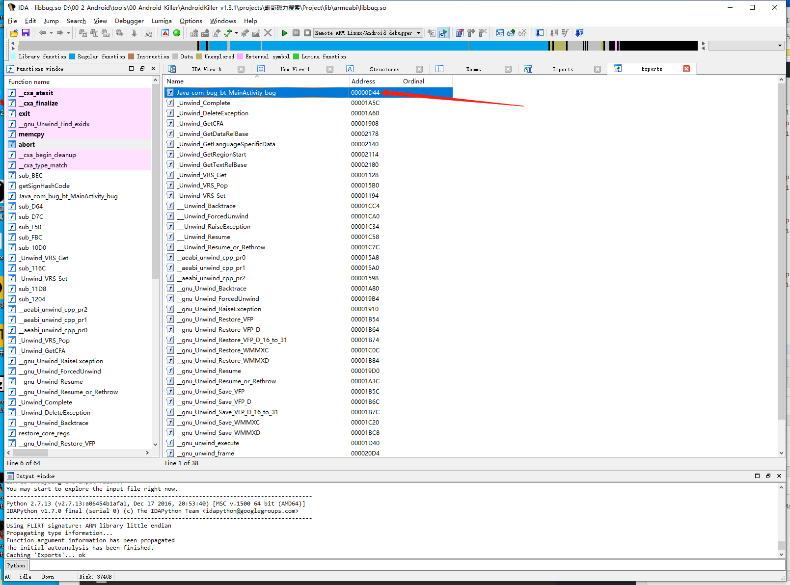Click the Python command-line selector button

coord(16,565)
